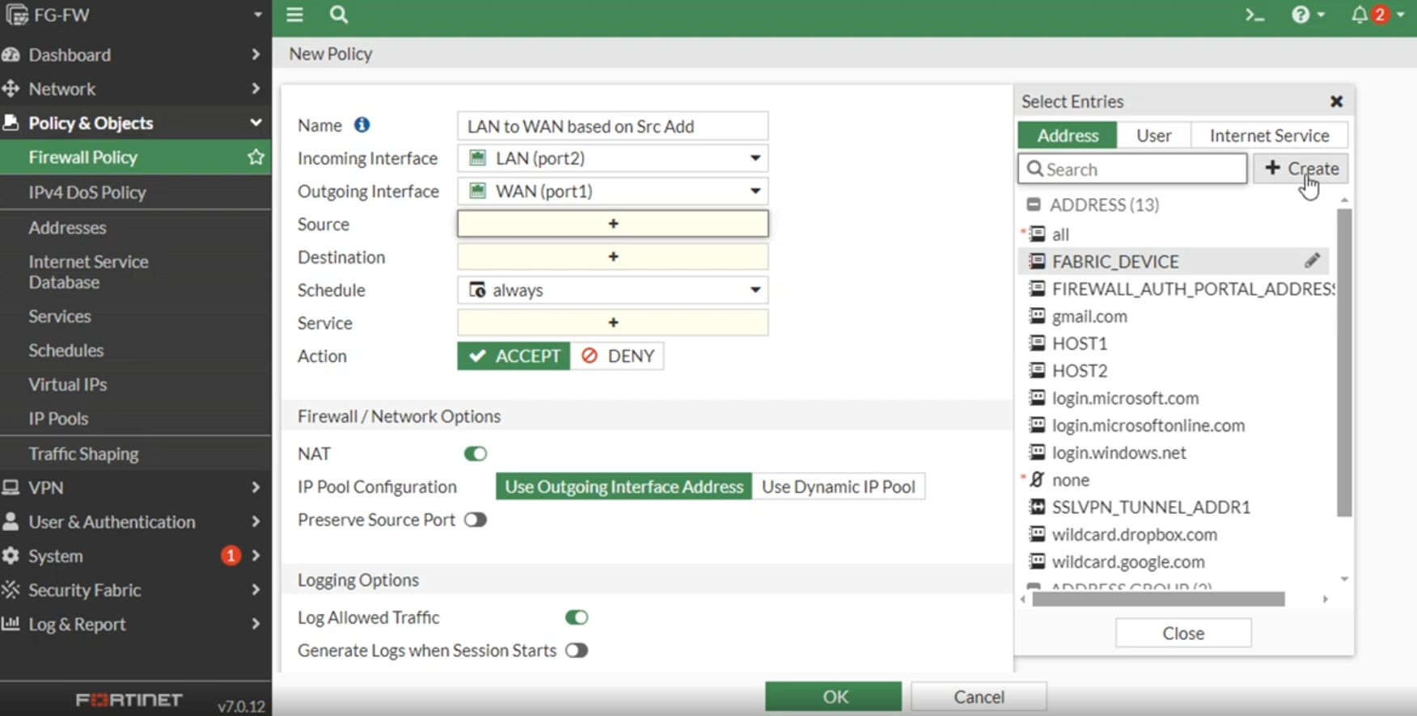Click Close button in Select Entries

click(x=1183, y=633)
